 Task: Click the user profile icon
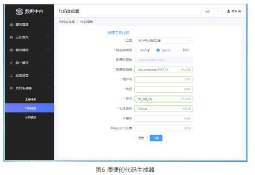pos(228,11)
